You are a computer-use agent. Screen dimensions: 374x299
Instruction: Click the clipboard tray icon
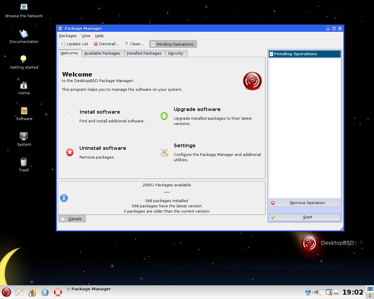pyautogui.click(x=322, y=292)
